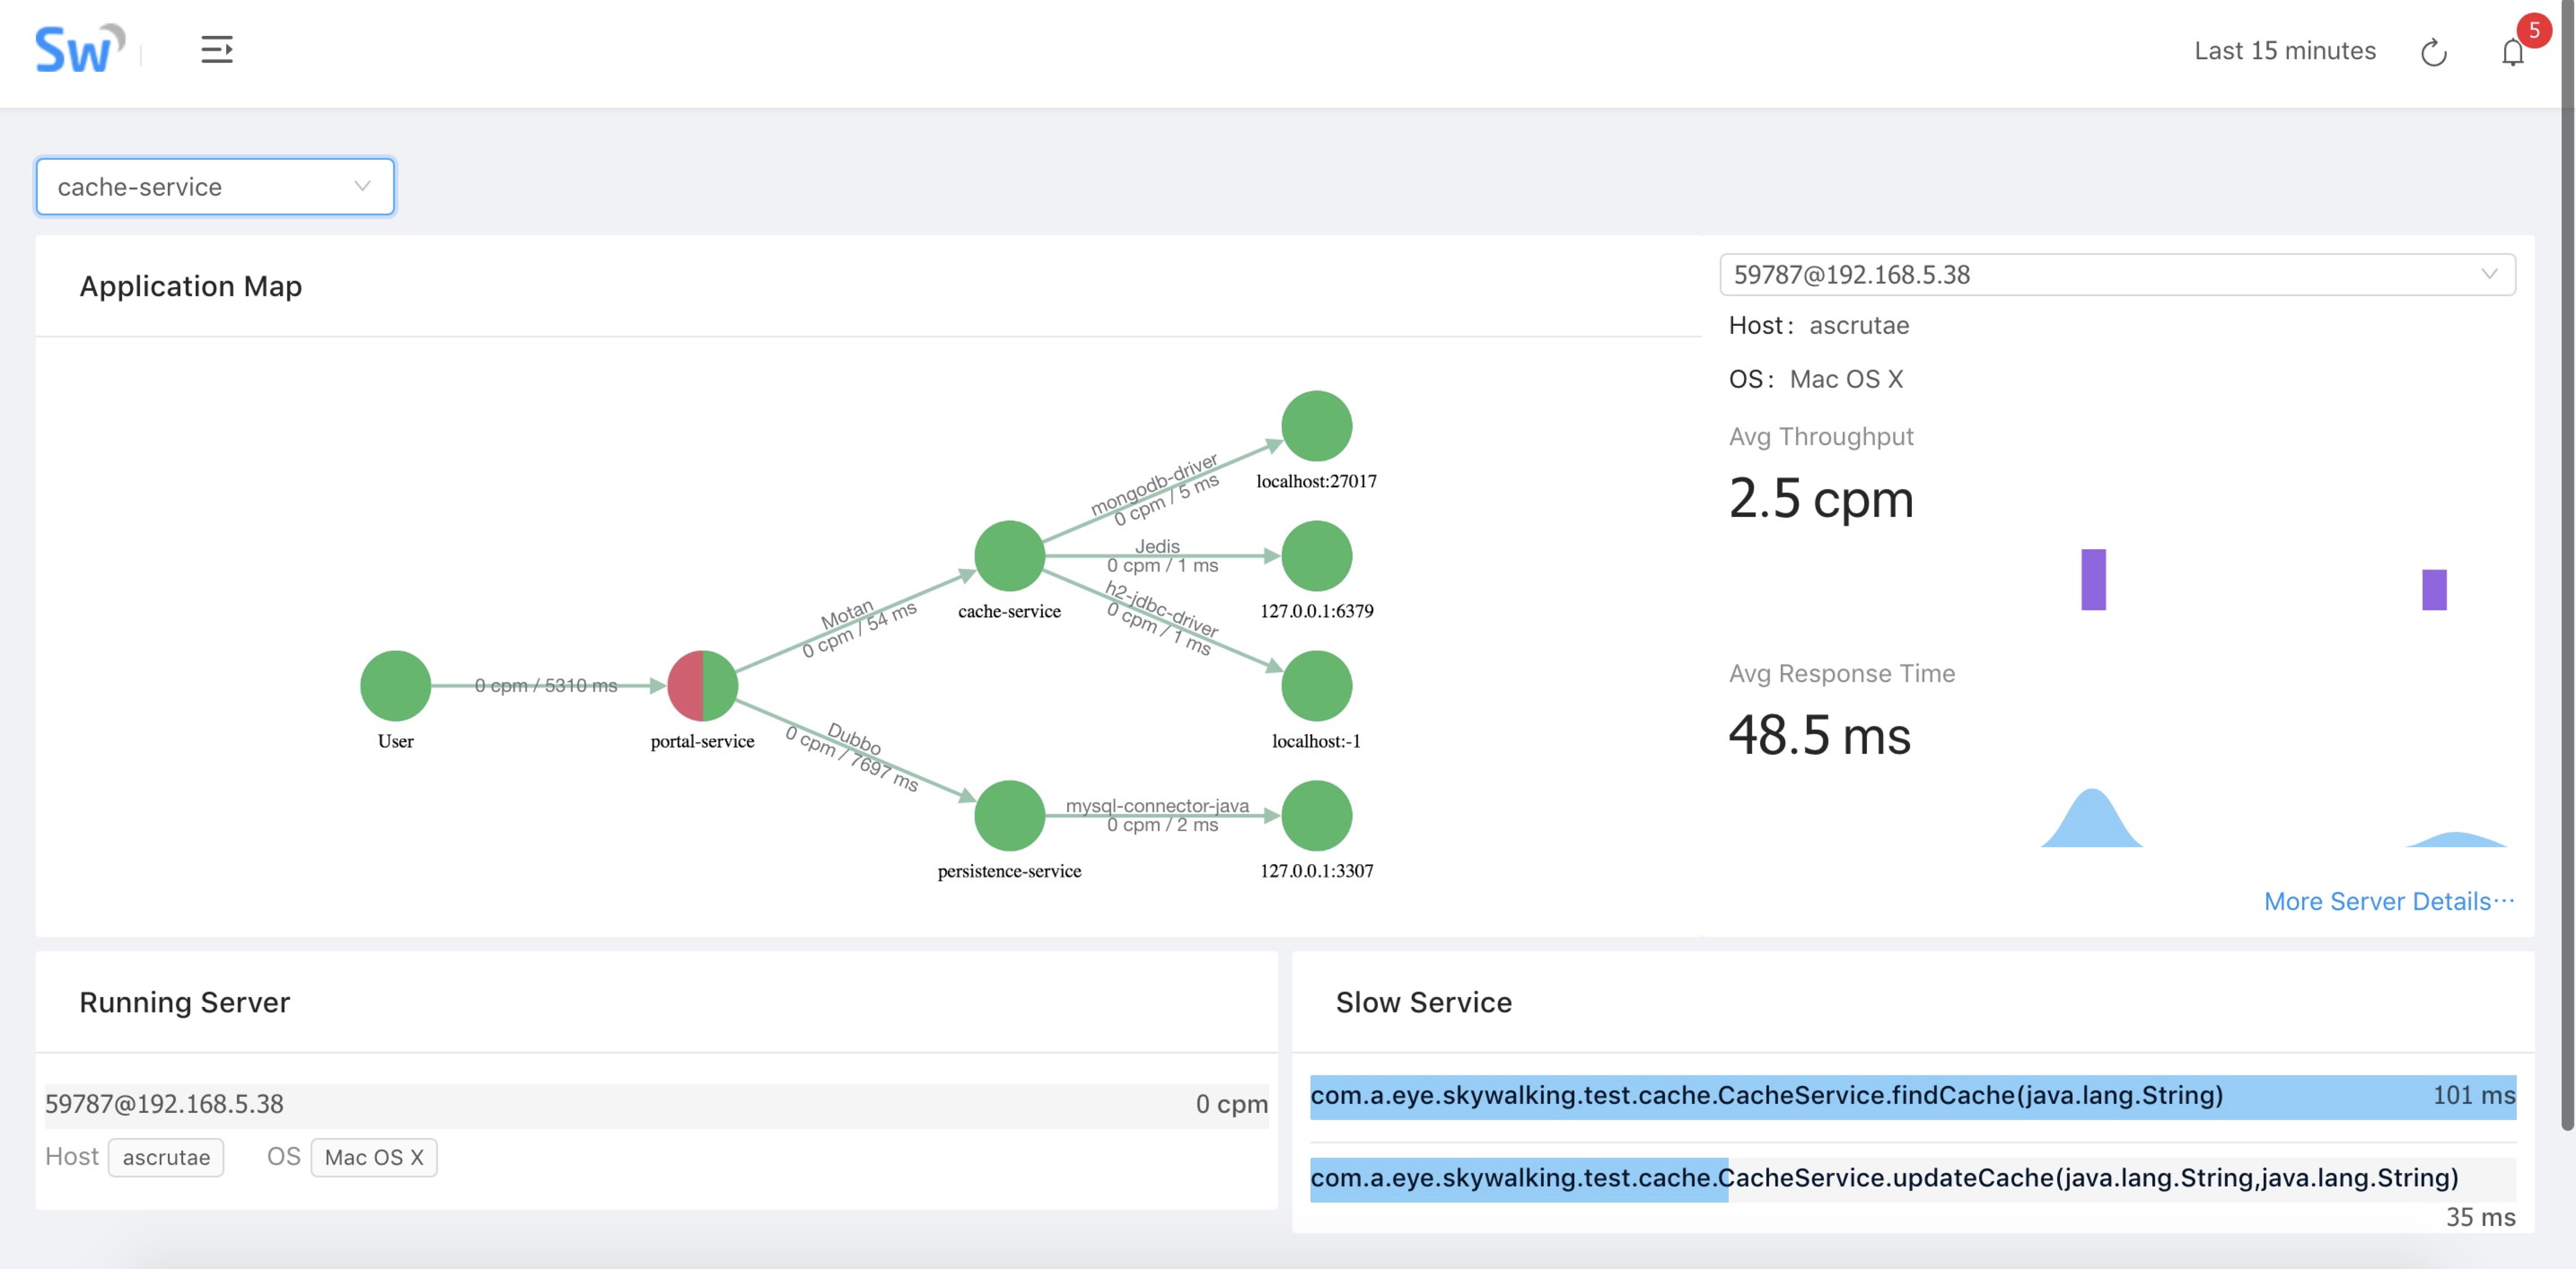
Task: Select the 127.0.0.1:6379 Redis node
Action: [x=1316, y=555]
